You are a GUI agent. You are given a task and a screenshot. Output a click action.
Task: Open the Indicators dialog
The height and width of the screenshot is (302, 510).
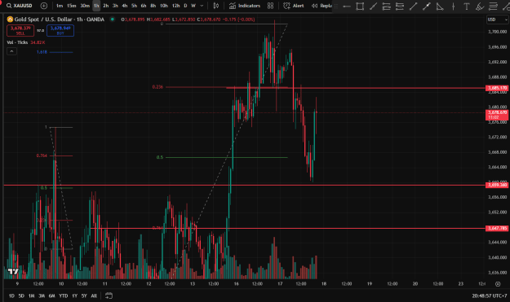click(244, 6)
